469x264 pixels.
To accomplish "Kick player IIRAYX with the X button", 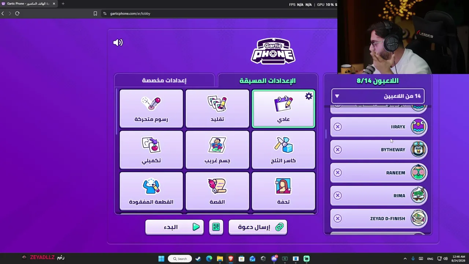I will click(x=337, y=126).
